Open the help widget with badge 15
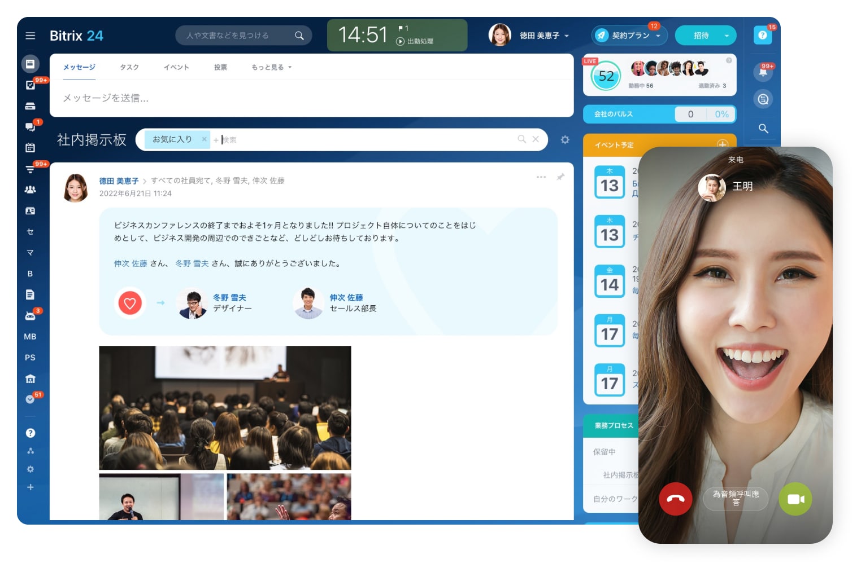 click(x=763, y=35)
